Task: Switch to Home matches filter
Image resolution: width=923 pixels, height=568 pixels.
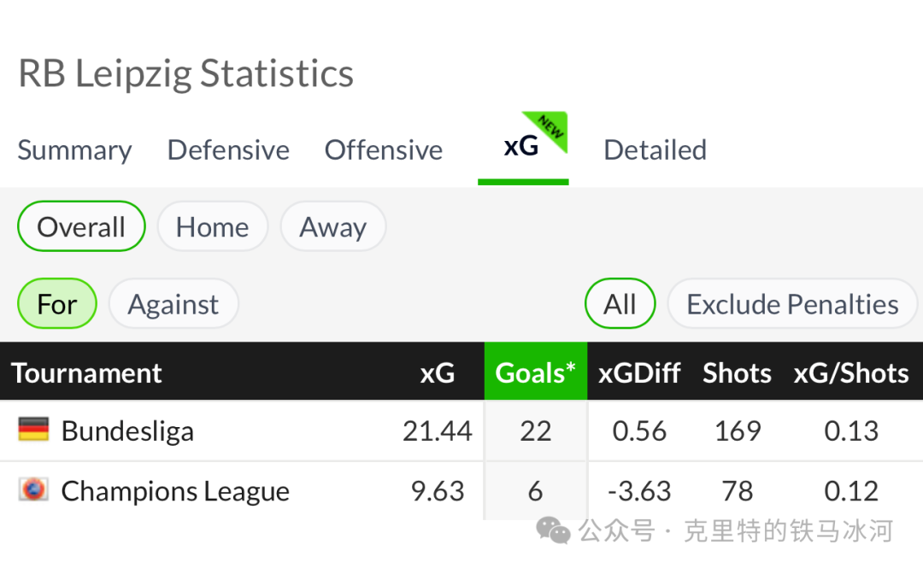Action: pos(213,226)
